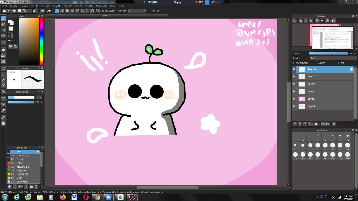The height and width of the screenshot is (201, 358).
Task: Hide Layer2 using its visibility dot
Action: [294, 99]
